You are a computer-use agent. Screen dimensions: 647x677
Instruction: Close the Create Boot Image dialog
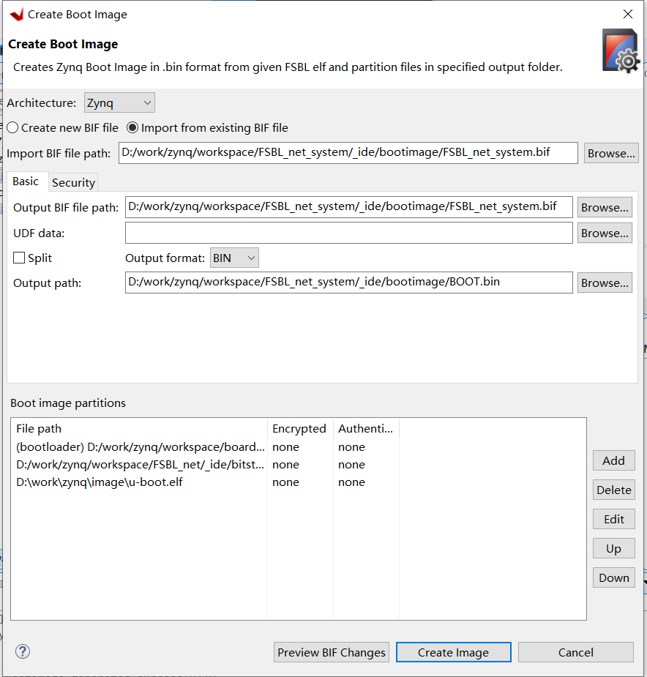[628, 14]
